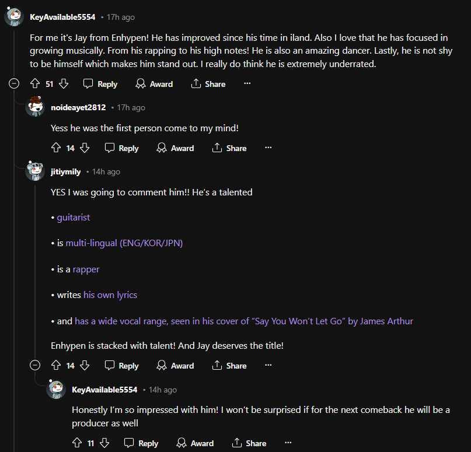Collapse jitiymily's comment thread

click(34, 365)
